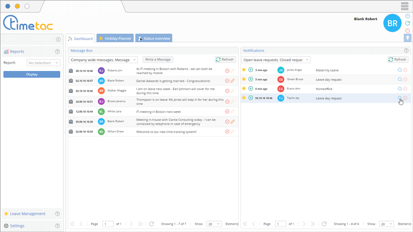Image resolution: width=413 pixels, height=232 pixels.
Task: Click the Notifications page number field
Action: (280, 224)
